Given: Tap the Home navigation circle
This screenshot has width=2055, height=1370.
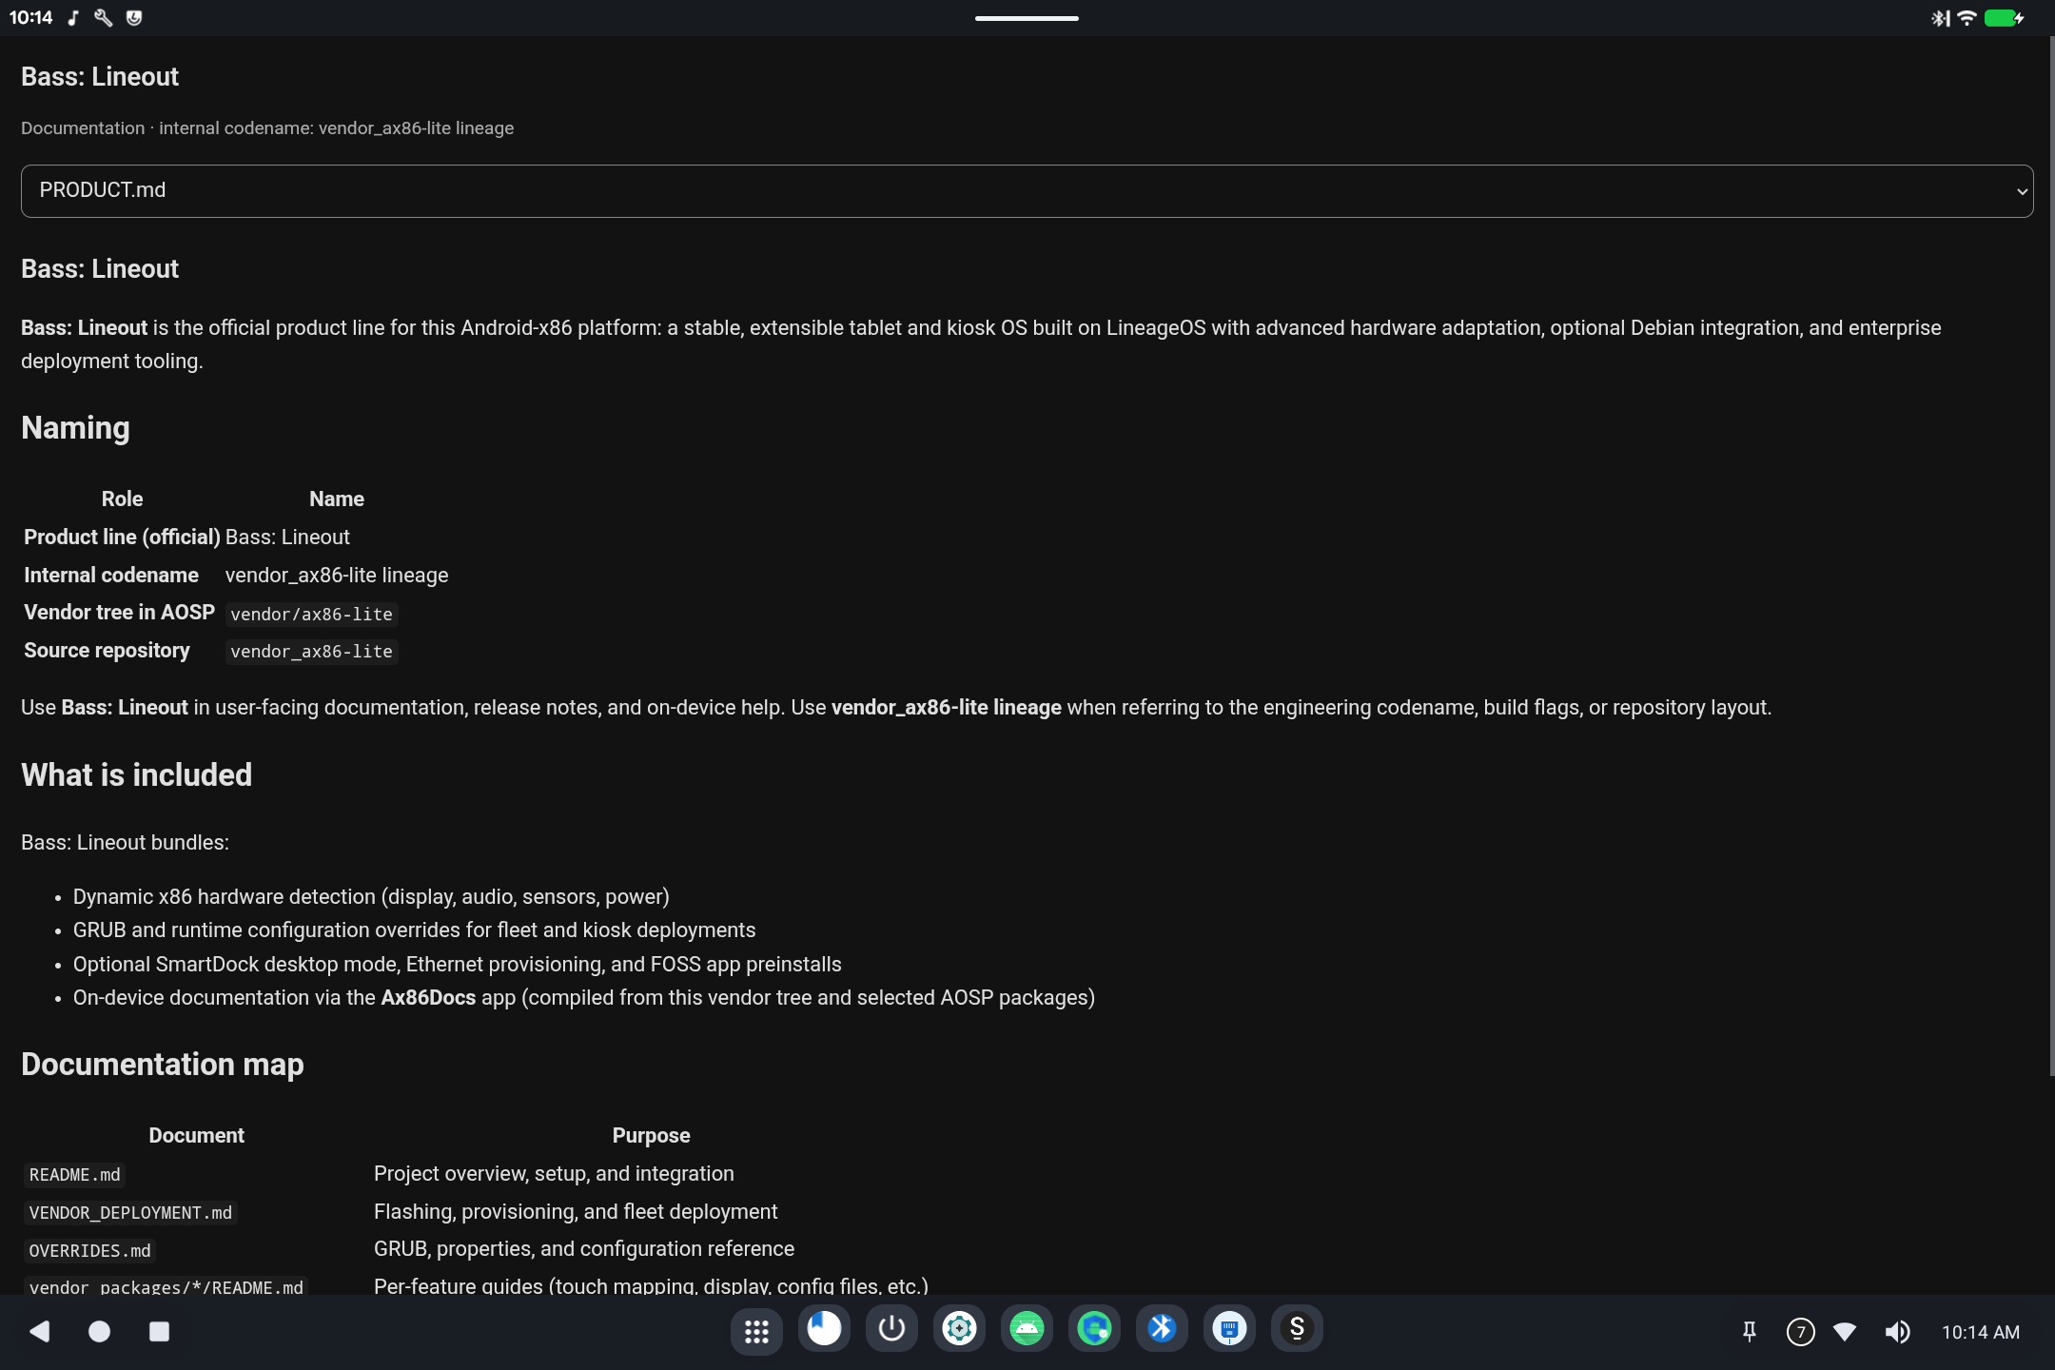Looking at the screenshot, I should pyautogui.click(x=99, y=1331).
